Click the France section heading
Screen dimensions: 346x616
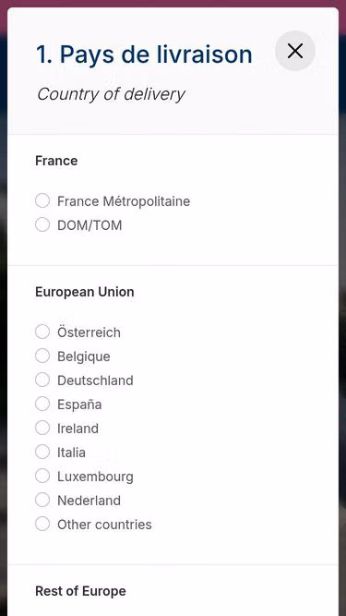tap(56, 161)
